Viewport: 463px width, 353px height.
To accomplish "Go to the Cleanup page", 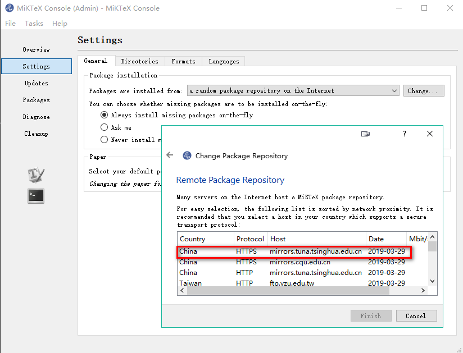I will (37, 134).
